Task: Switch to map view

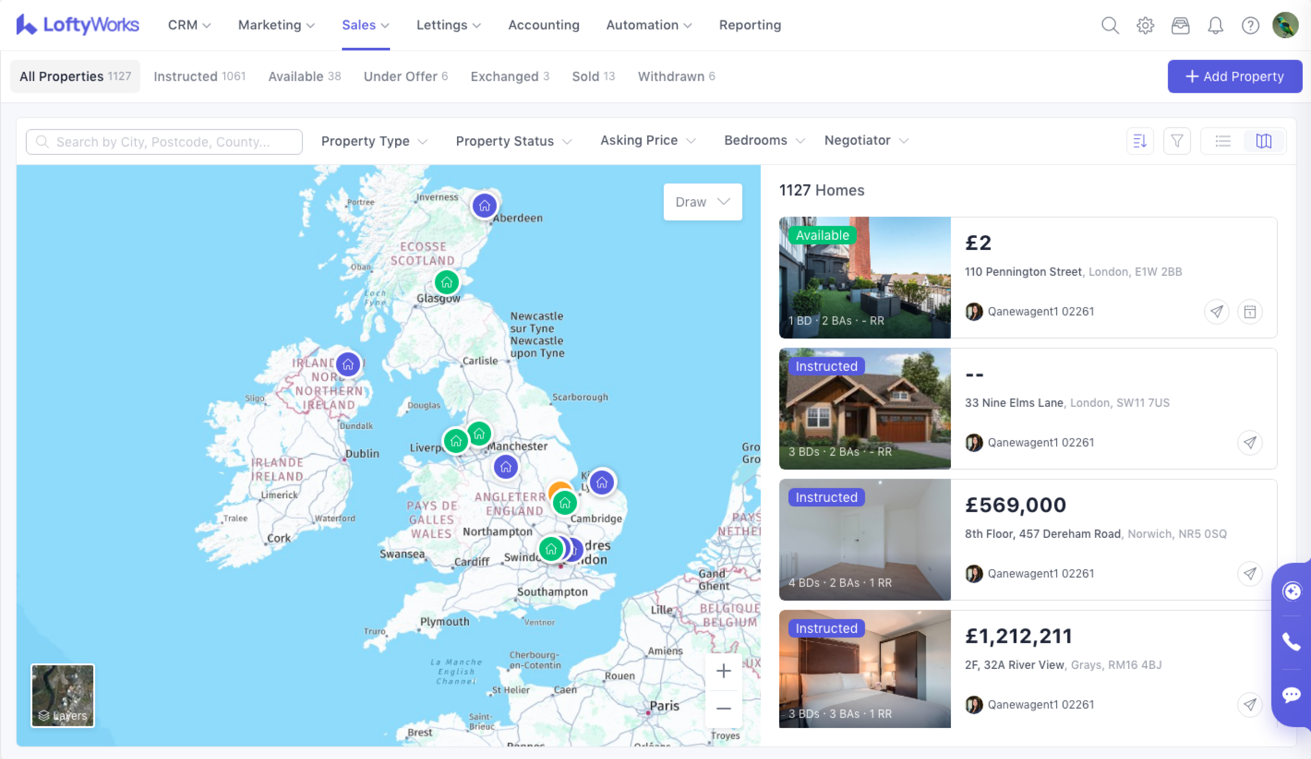Action: 1264,141
